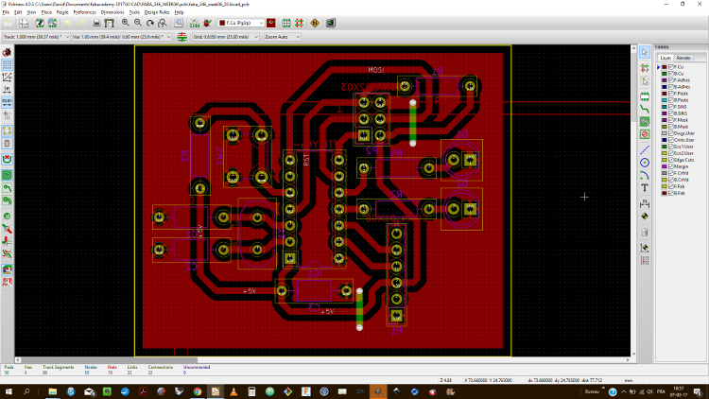Open the Footprint editor
Viewport: 709px width, 399px height.
click(x=40, y=23)
